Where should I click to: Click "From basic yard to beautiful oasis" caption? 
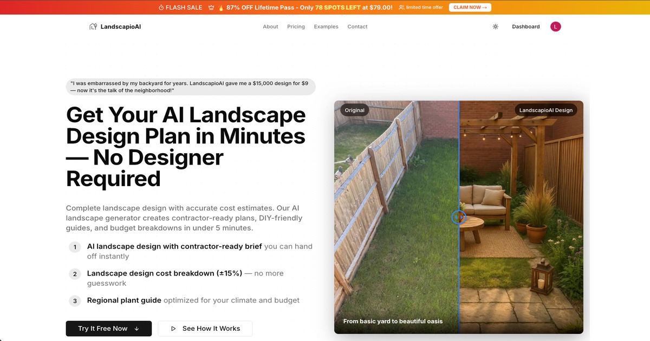[393, 321]
